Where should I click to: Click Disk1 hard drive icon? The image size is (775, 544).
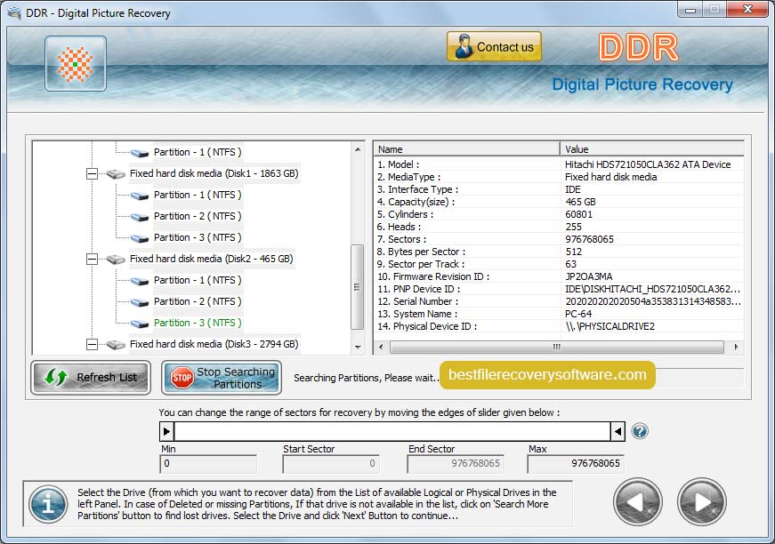pos(116,174)
